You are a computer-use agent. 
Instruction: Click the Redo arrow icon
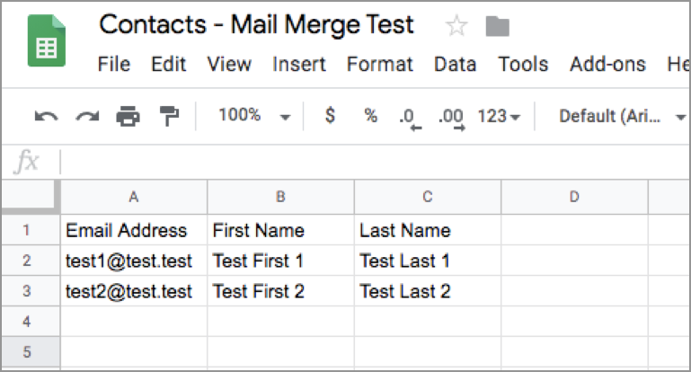[87, 116]
